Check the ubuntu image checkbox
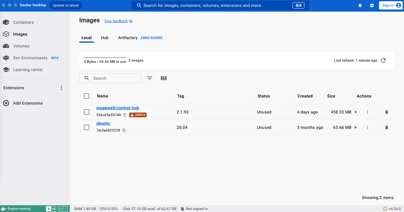 pyautogui.click(x=86, y=127)
